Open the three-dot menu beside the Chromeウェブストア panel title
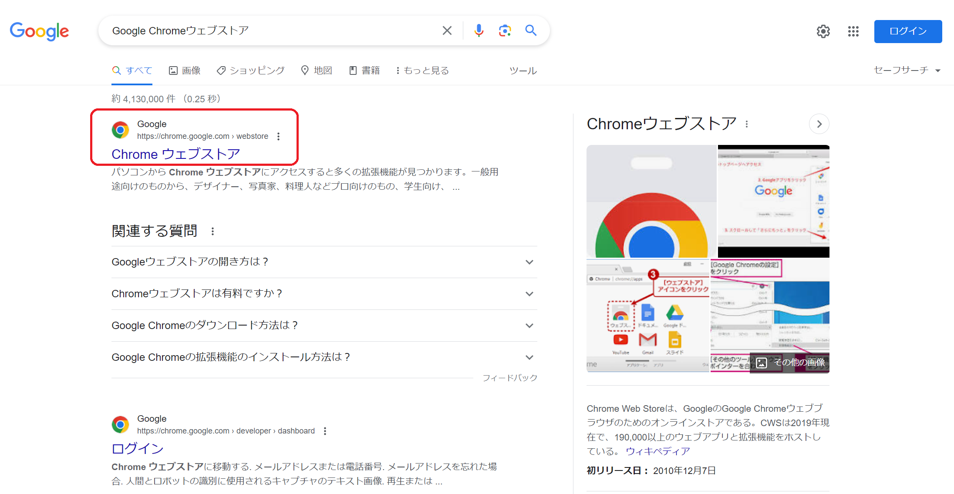This screenshot has width=954, height=494. click(x=747, y=124)
